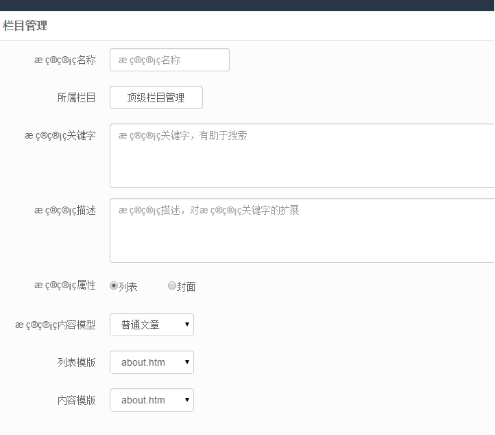Click the label ending in 名称
Screen dimensions: 495x435
[65, 60]
